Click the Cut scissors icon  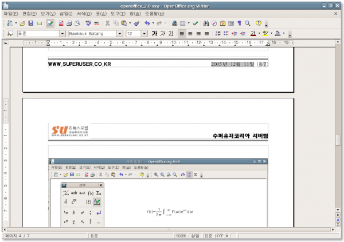click(108, 23)
